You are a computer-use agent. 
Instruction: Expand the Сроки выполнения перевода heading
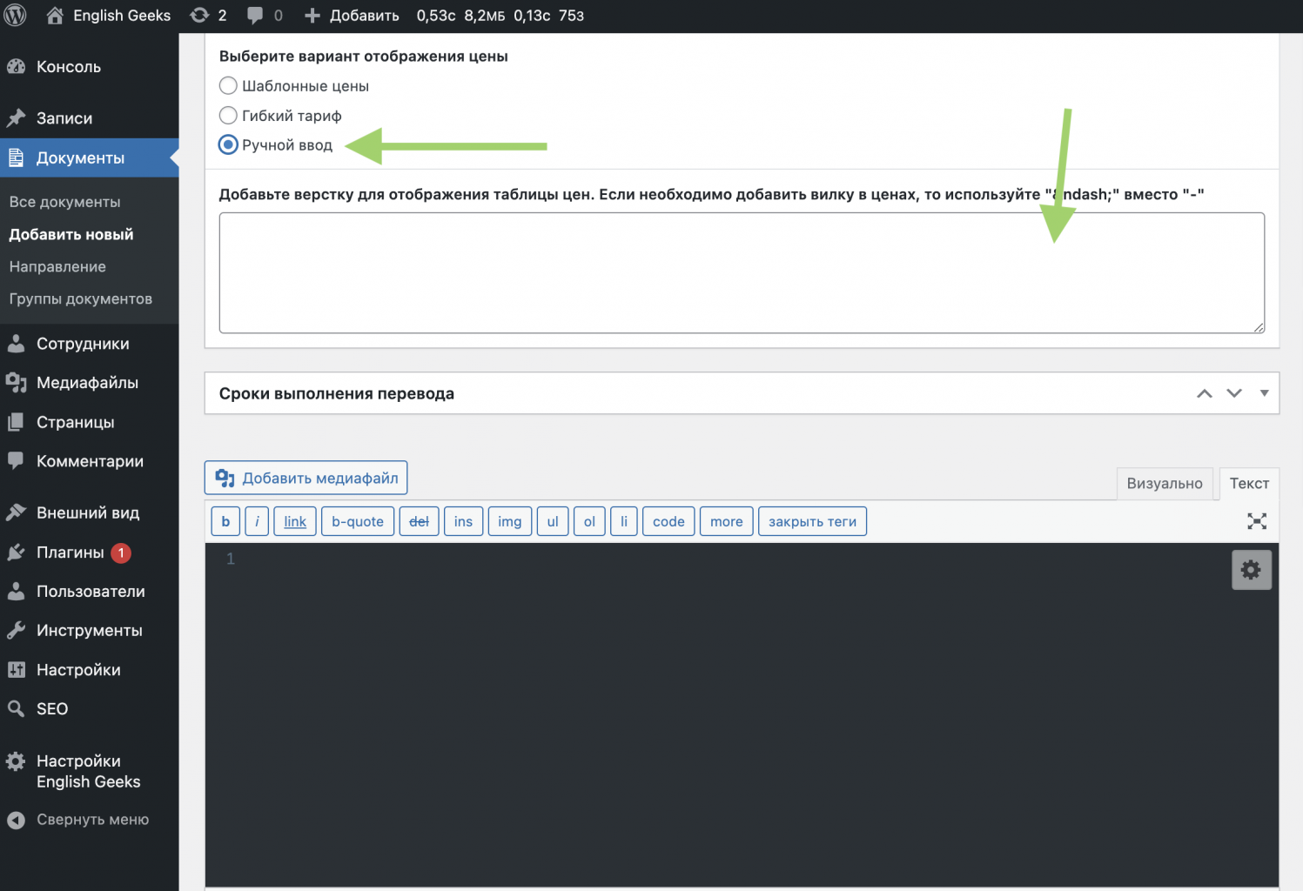(x=337, y=393)
